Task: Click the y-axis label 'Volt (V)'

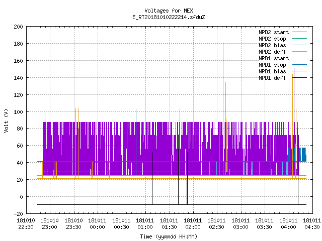Action: pyautogui.click(x=7, y=120)
